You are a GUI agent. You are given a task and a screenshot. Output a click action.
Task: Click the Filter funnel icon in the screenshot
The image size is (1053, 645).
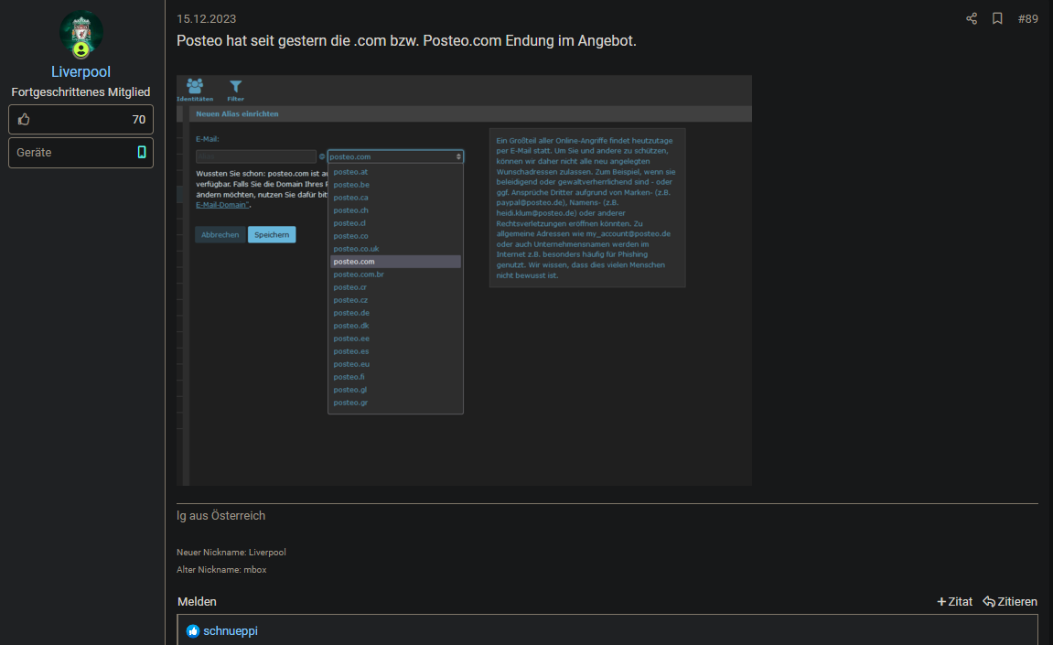pyautogui.click(x=235, y=86)
